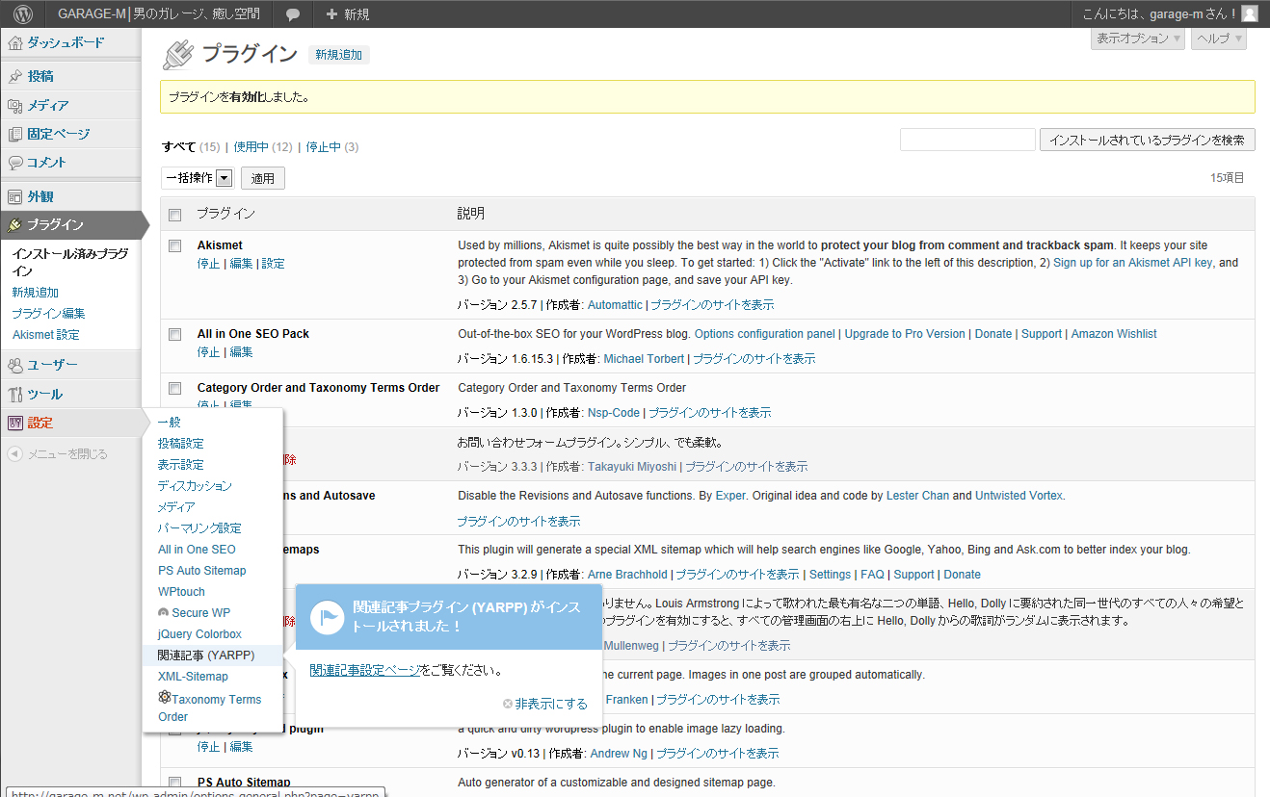Open Plugin Editor (プラグイン編集) in sidebar
Image resolution: width=1270 pixels, height=797 pixels.
[x=48, y=313]
